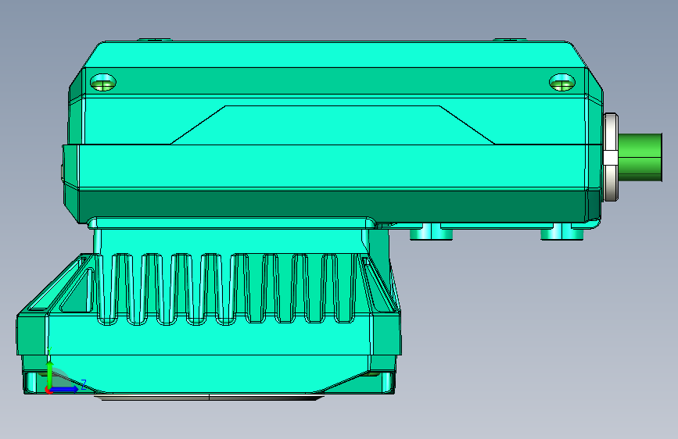This screenshot has height=439, width=678.
Task: Select the raised trapezoid face on the housing
Action: click(x=332, y=125)
